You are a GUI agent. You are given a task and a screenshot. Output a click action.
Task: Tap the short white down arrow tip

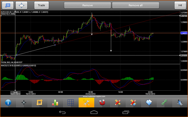92,34
